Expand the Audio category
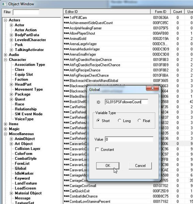Image resolution: width=193 pixels, height=204 pixels. tap(5, 55)
